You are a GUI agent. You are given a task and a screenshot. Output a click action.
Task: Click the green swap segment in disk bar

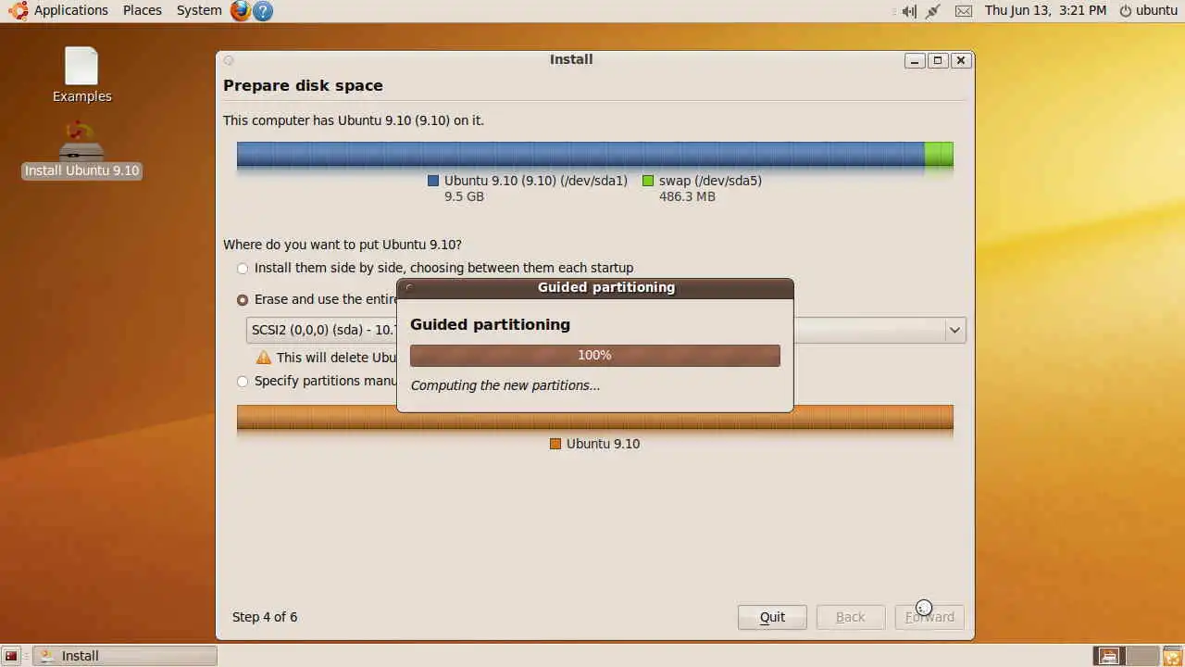tap(939, 155)
